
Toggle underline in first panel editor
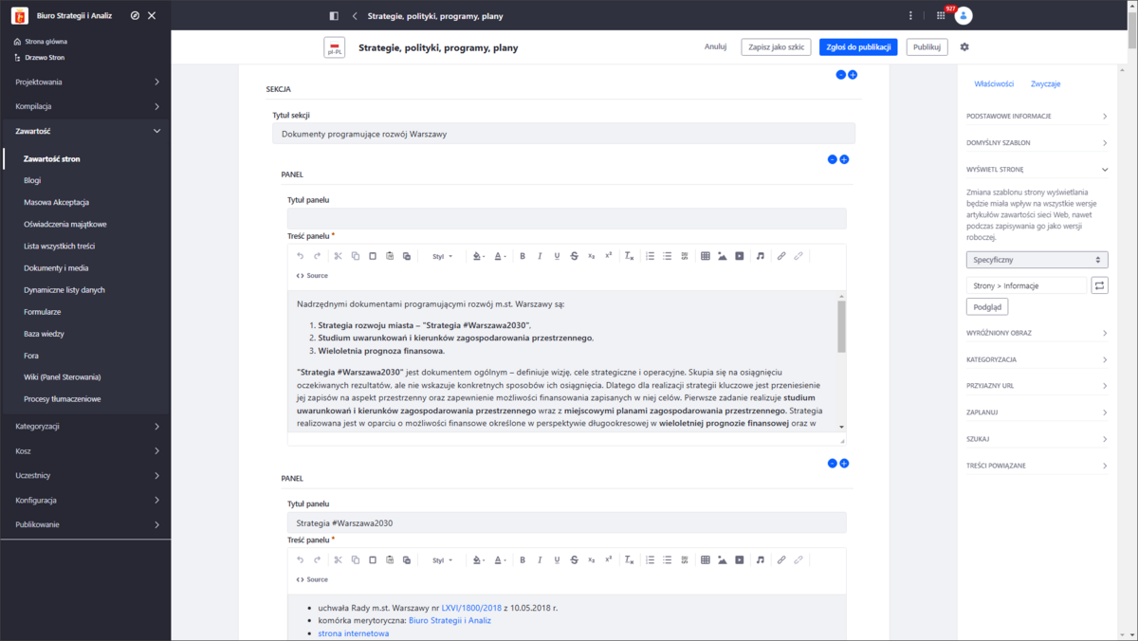[x=557, y=256]
